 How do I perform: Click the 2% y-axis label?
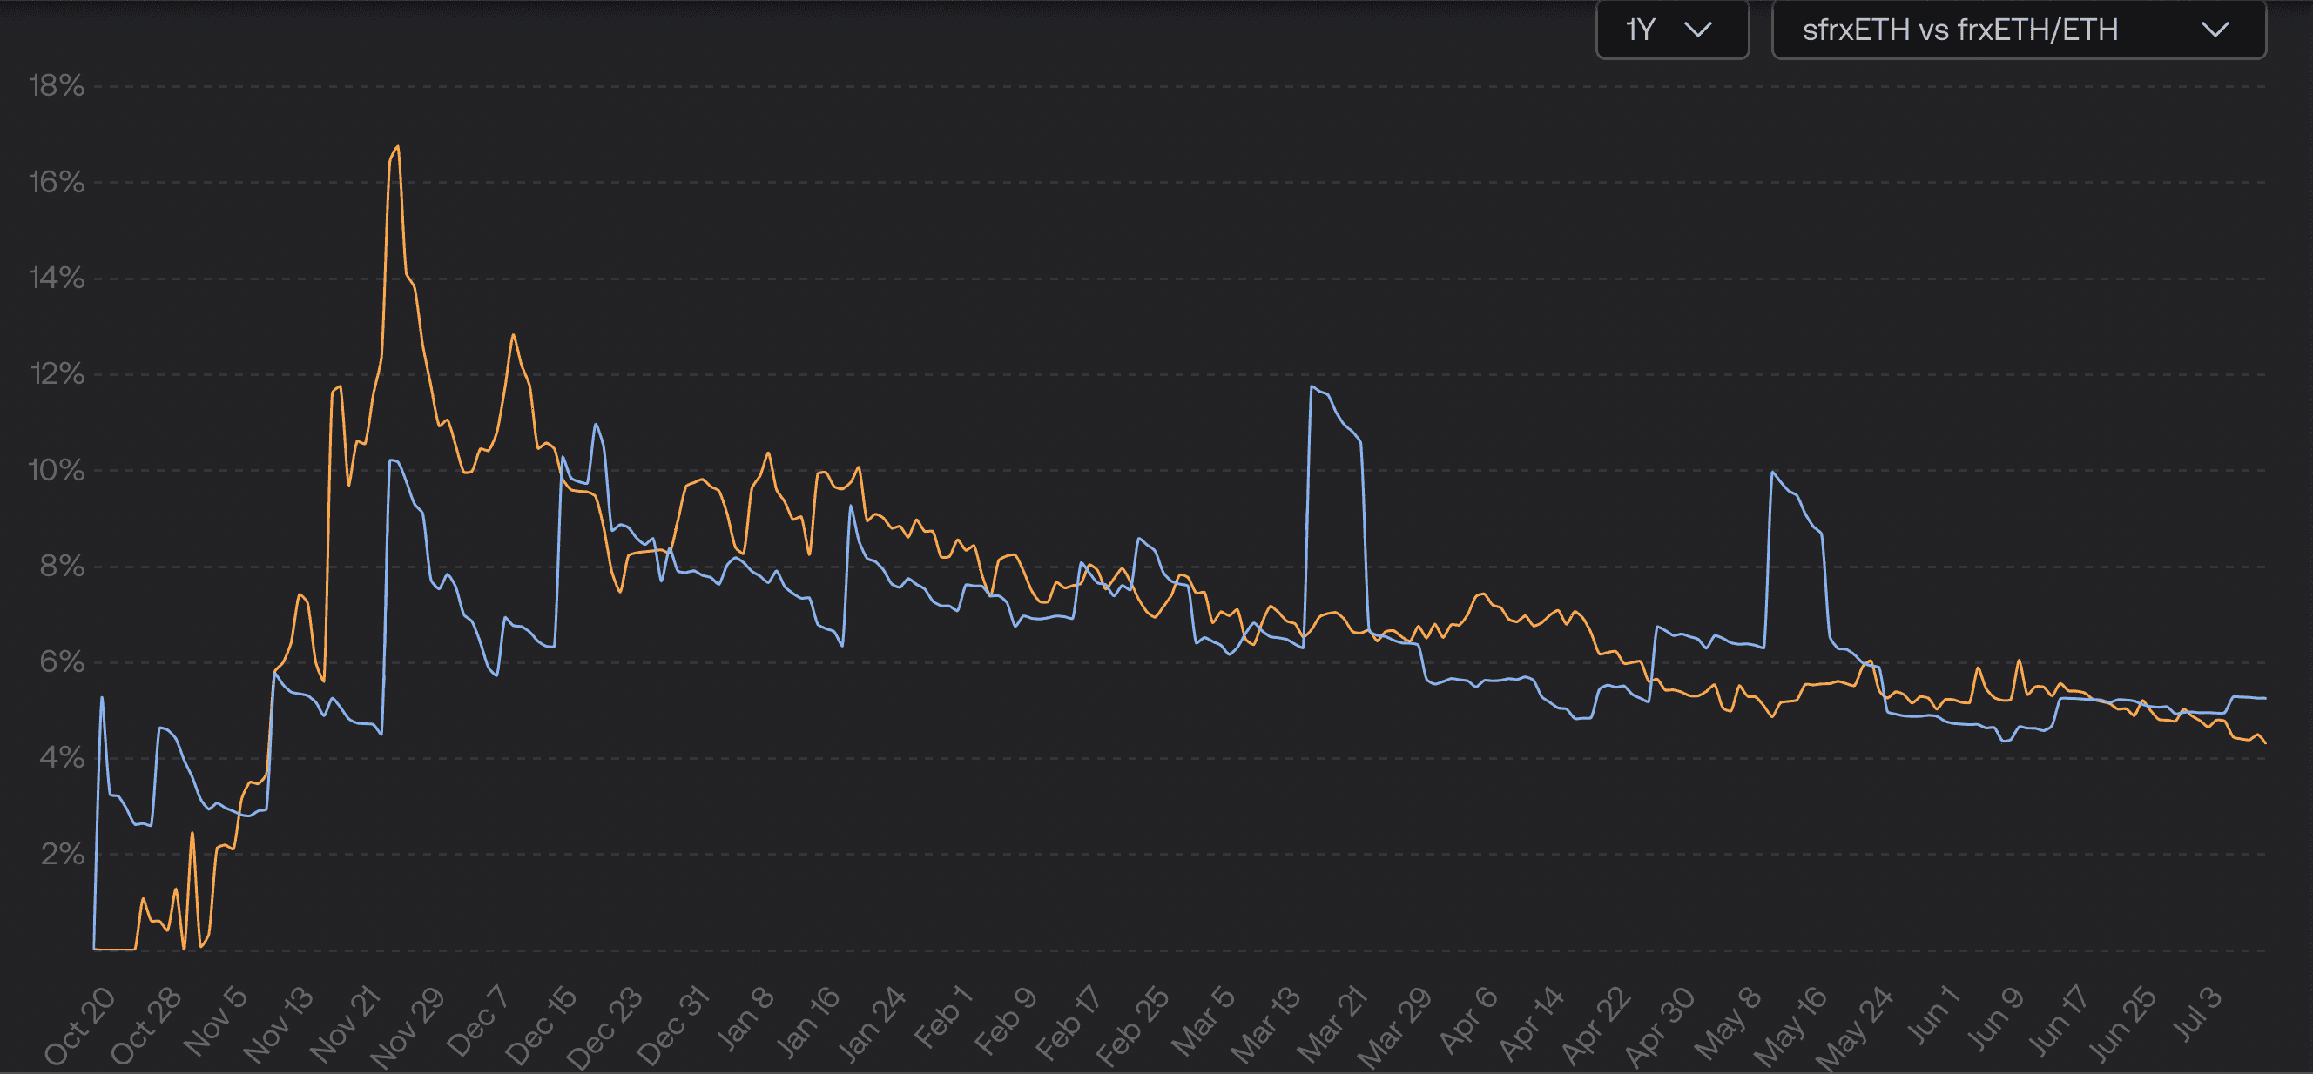62,853
